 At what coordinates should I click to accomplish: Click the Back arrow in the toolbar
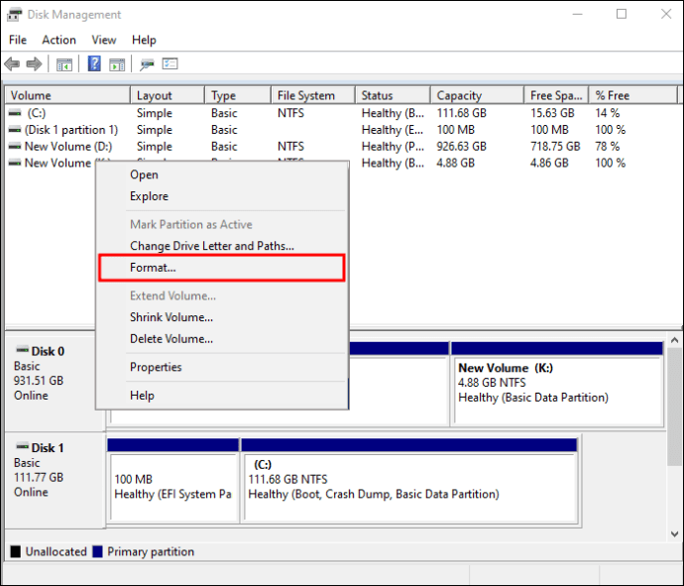12,64
